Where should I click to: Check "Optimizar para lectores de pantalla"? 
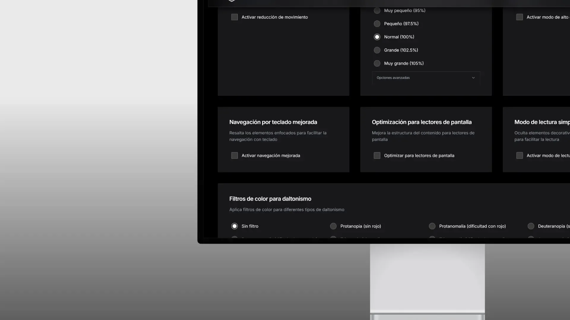pyautogui.click(x=377, y=155)
